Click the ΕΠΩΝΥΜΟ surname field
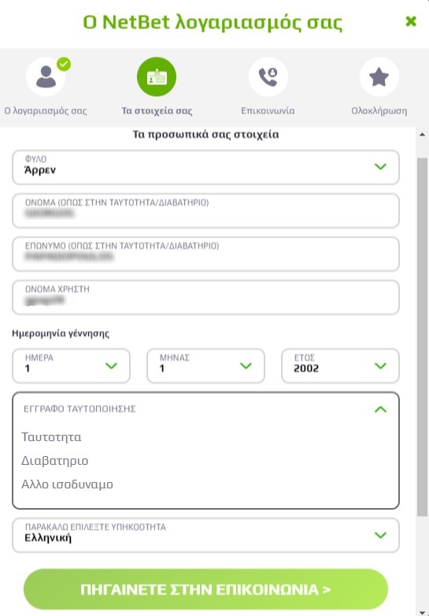Viewport: 429px width, 616px height. [205, 254]
